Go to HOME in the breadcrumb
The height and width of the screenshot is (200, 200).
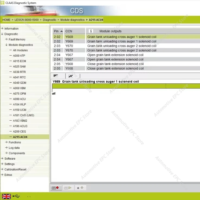click(x=7, y=20)
